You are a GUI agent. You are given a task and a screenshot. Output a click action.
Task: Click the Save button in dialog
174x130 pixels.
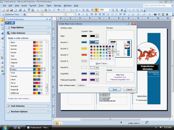tap(115, 89)
